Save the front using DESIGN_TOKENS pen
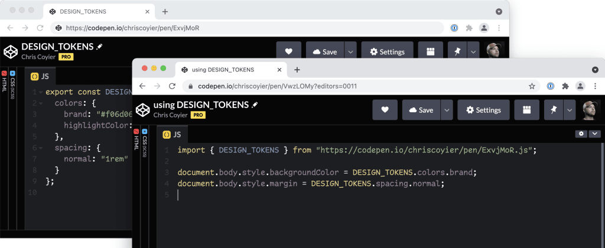The image size is (605, 248). coord(421,110)
